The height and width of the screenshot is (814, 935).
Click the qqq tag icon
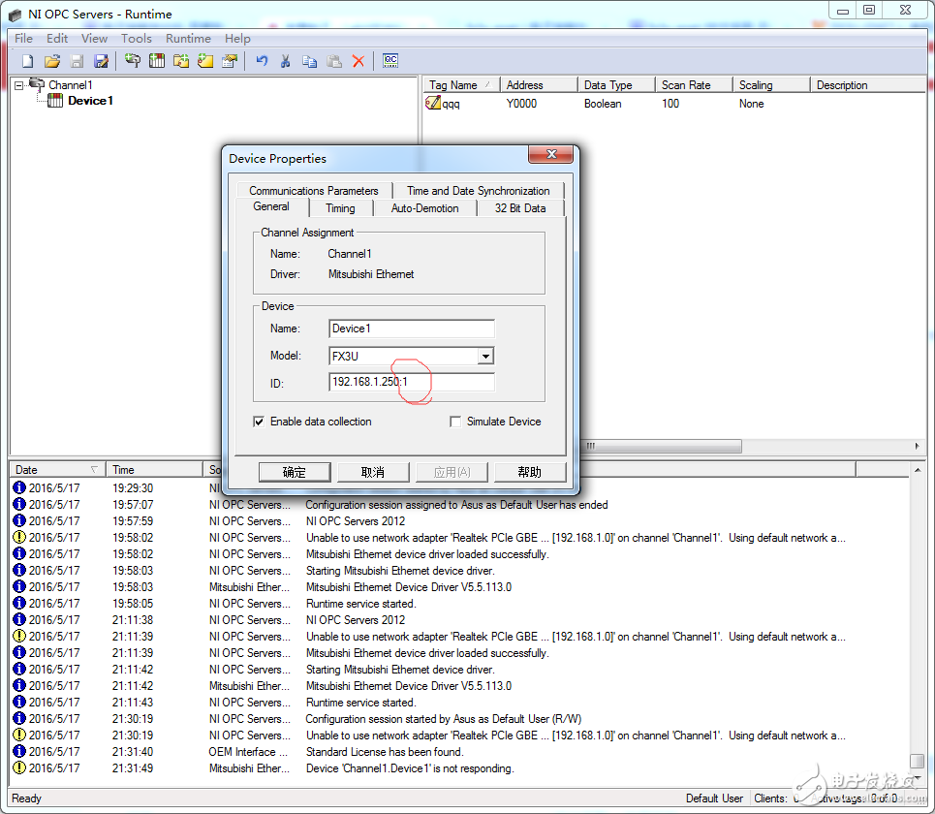pos(433,103)
